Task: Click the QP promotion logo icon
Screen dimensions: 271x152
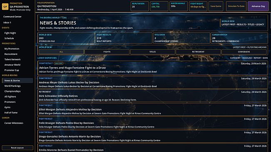Action: click(5, 7)
